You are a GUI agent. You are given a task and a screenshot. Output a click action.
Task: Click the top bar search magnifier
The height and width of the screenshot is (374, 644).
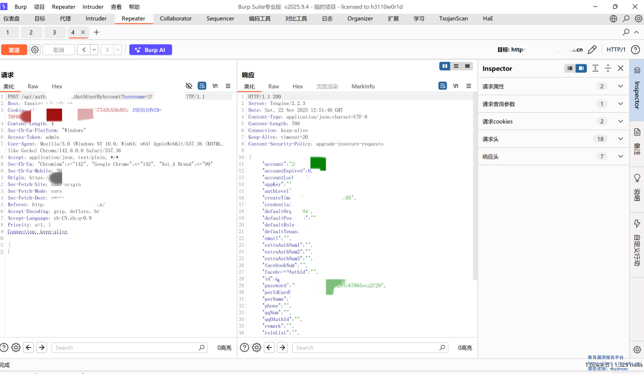626,18
